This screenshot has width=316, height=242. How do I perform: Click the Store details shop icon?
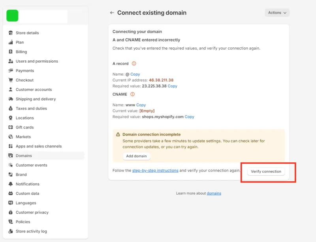(x=11, y=33)
